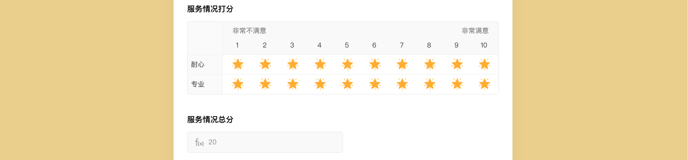This screenshot has height=160, width=688.
Task: Select the 3-star rating for 耐心
Action: pos(292,64)
